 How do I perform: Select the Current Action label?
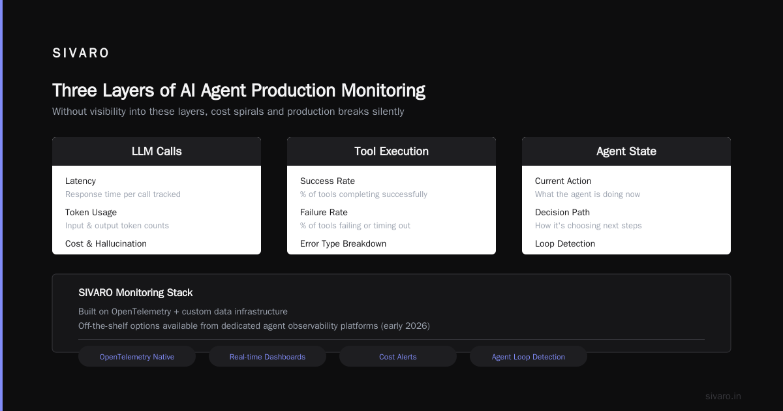(563, 181)
